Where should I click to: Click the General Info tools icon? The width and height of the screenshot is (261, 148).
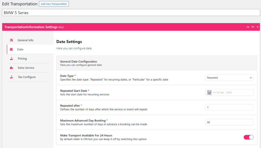[x=11, y=40]
